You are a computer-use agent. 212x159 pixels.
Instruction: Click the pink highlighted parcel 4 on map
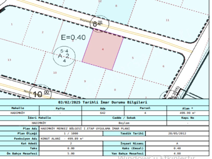coord(103,49)
